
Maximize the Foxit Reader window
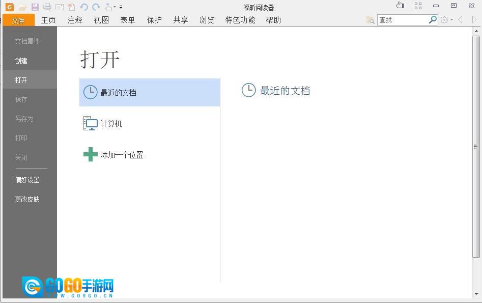(x=453, y=6)
